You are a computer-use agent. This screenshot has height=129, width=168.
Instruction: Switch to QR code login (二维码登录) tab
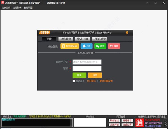coord(99,39)
